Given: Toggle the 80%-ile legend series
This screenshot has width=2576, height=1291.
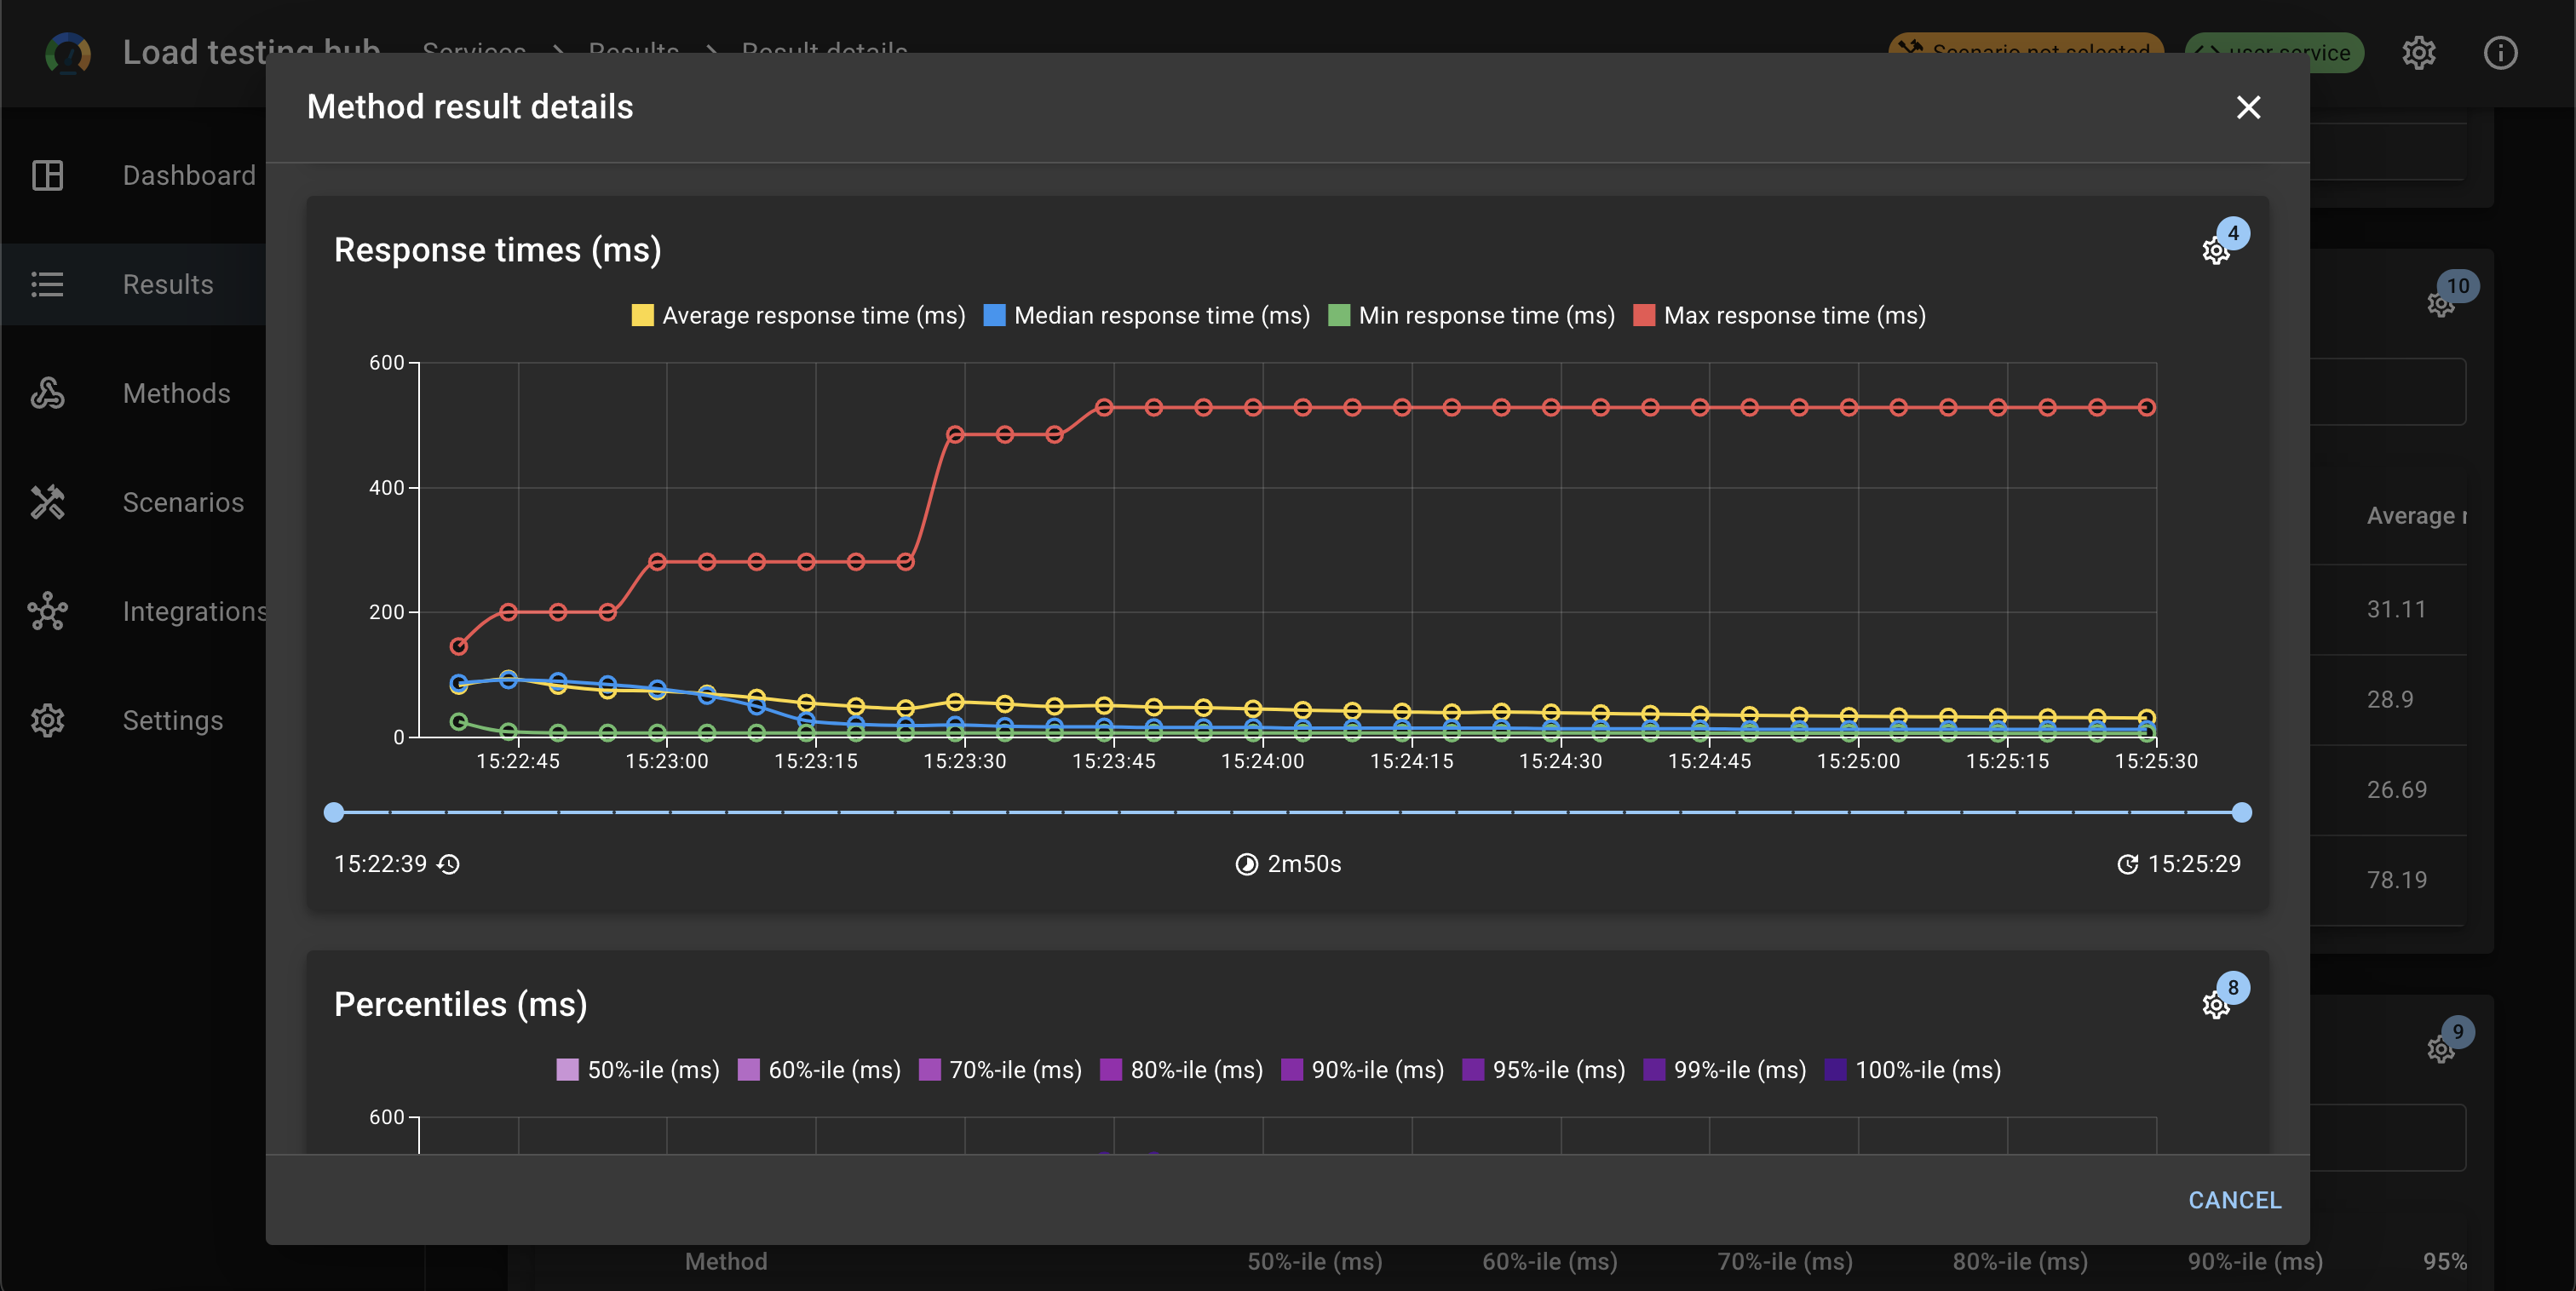Looking at the screenshot, I should coord(1181,1070).
